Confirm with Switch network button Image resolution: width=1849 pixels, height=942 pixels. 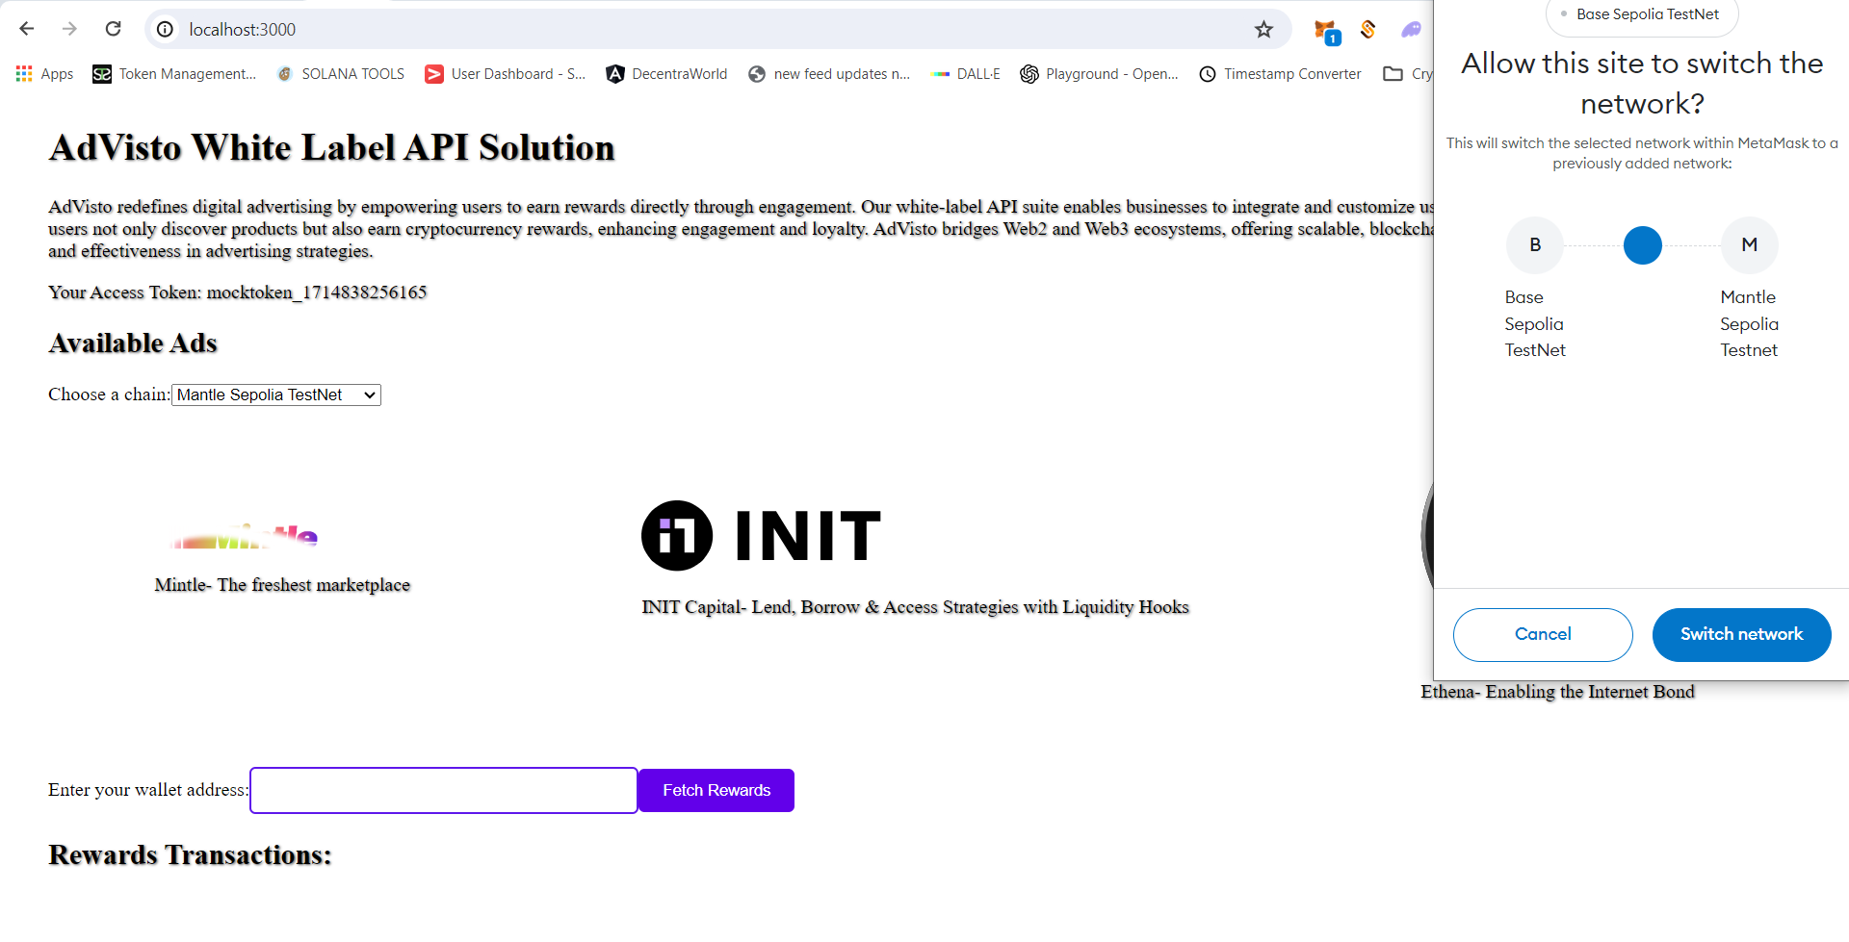pos(1741,634)
